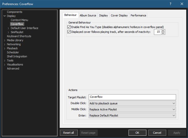Increase inactivity seconds with up arrow
Viewport: 188px width, 138px height.
[x=163, y=31]
